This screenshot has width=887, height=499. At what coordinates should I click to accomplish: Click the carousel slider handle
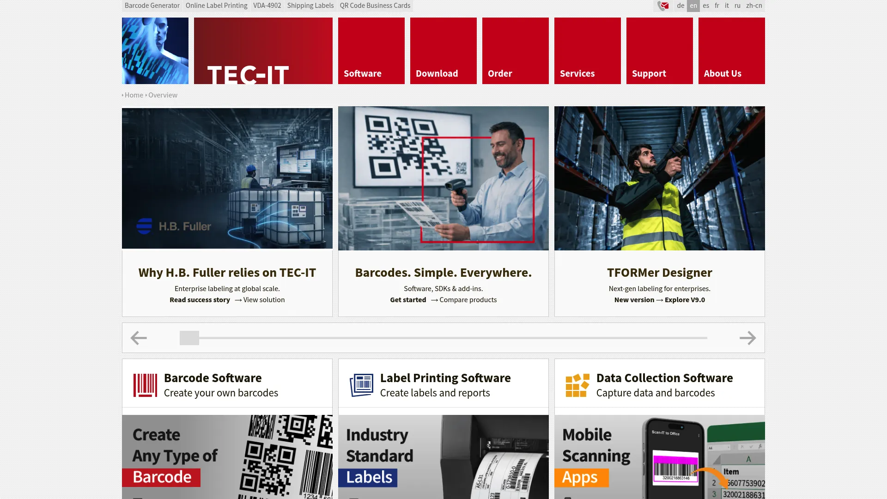coord(189,338)
